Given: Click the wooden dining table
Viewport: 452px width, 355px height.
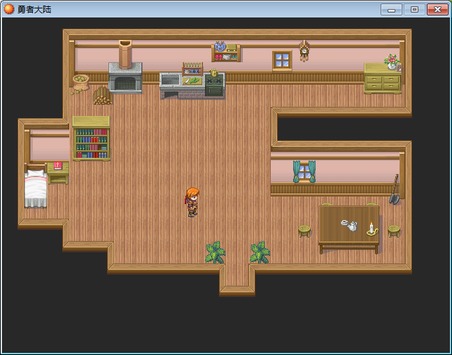Looking at the screenshot, I should 348,229.
